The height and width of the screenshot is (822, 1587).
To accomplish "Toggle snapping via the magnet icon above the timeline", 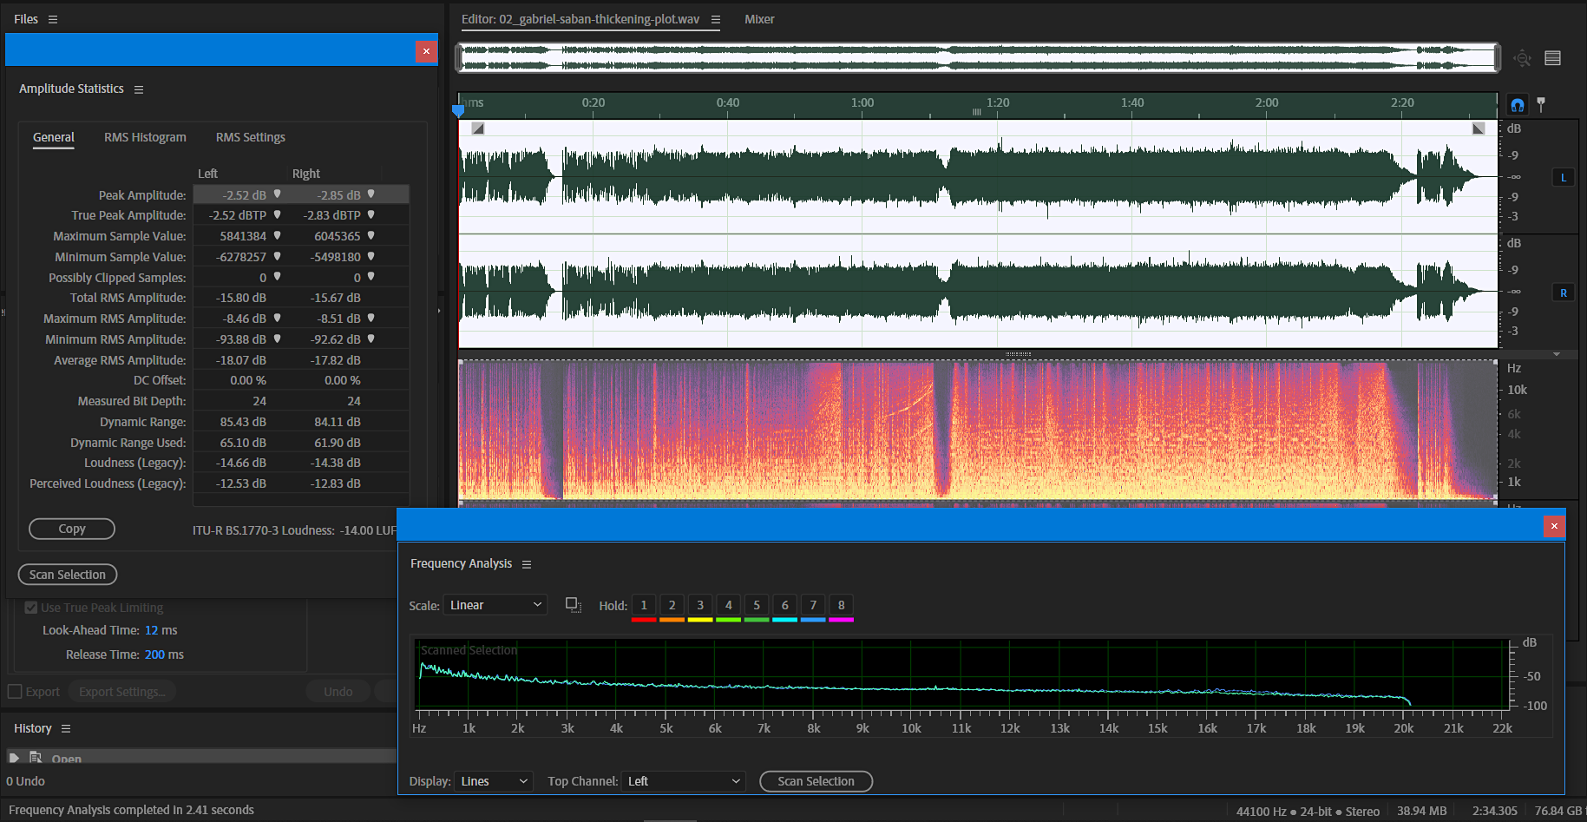I will point(1517,104).
